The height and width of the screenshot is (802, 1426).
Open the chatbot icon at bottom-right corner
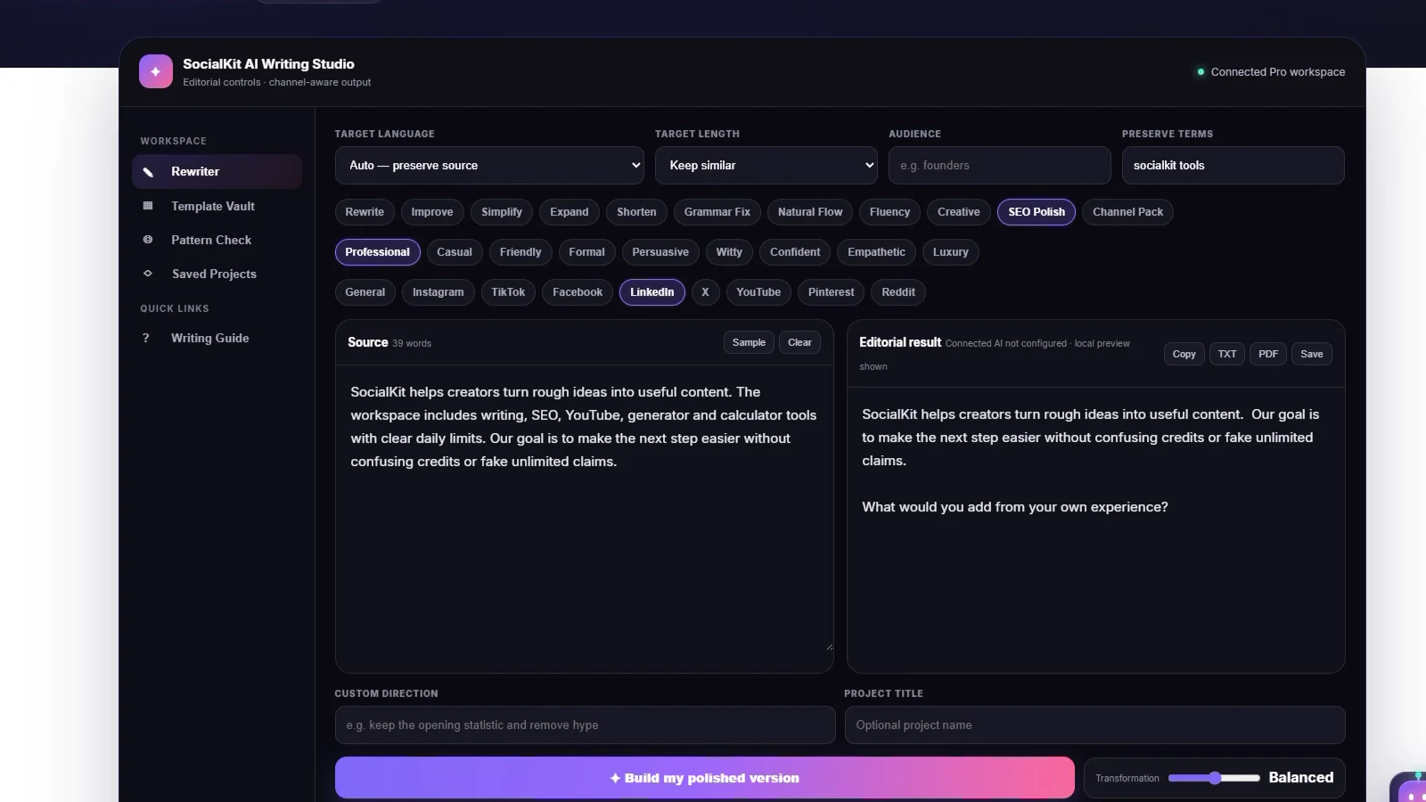coord(1410,788)
